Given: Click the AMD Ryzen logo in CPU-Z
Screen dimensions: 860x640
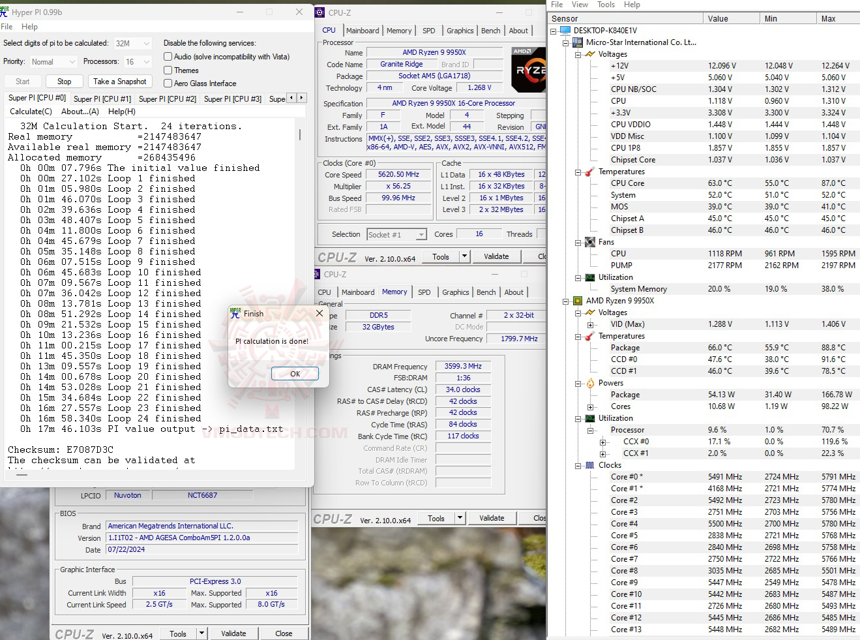Looking at the screenshot, I should [x=529, y=69].
